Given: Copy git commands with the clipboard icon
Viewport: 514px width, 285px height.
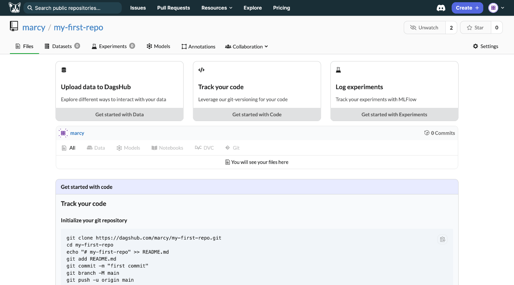Looking at the screenshot, I should [442, 240].
